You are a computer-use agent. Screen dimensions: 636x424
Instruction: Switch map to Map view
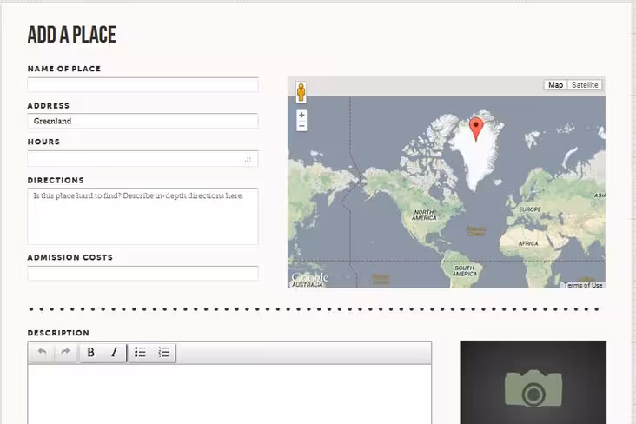(x=555, y=85)
